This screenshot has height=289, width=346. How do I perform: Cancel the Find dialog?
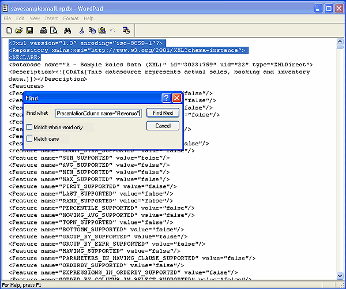(163, 126)
